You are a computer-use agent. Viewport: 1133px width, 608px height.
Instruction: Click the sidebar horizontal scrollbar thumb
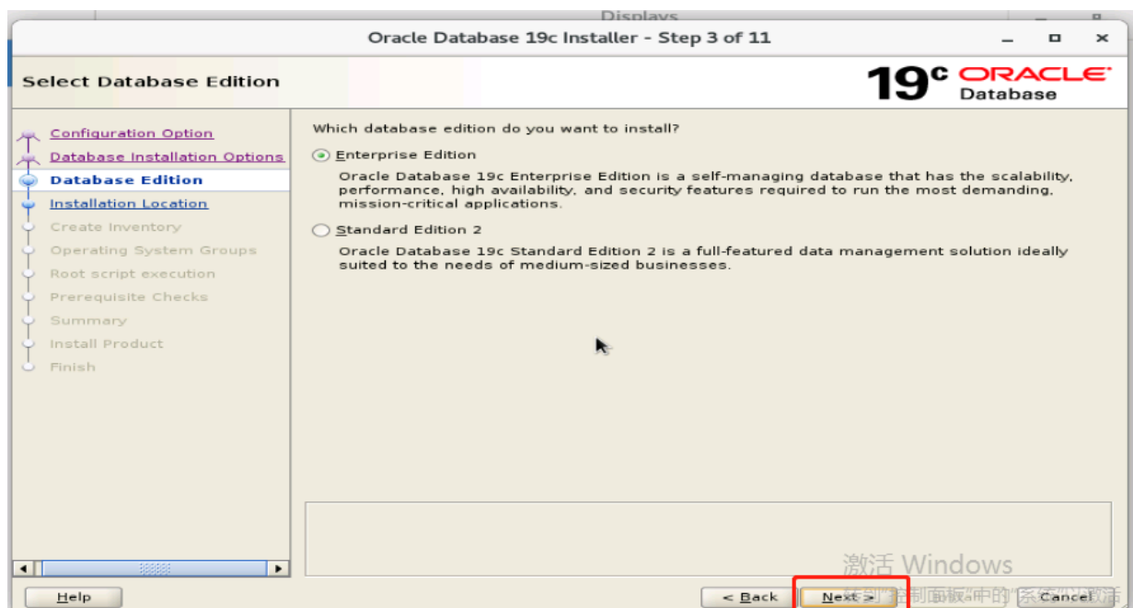click(x=155, y=568)
